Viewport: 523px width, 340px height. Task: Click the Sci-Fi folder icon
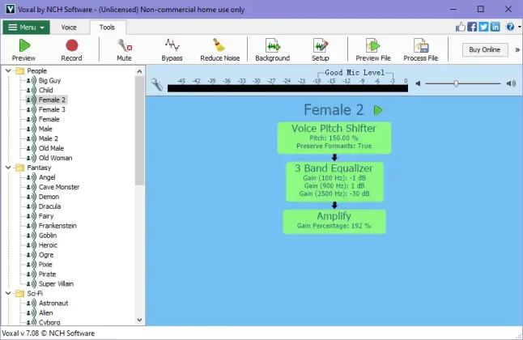tap(20, 293)
